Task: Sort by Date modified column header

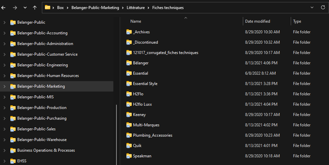Action: 257,21
